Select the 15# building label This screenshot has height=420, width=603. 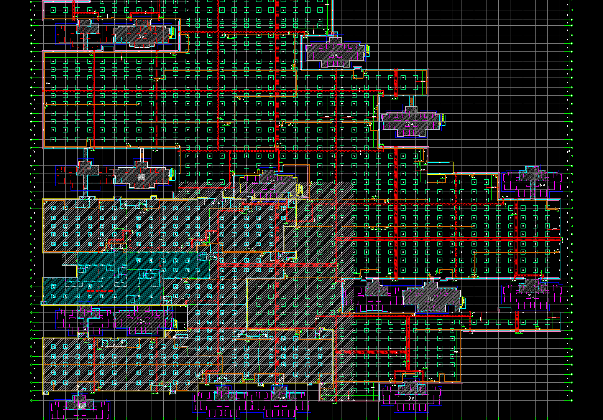pyautogui.click(x=531, y=296)
